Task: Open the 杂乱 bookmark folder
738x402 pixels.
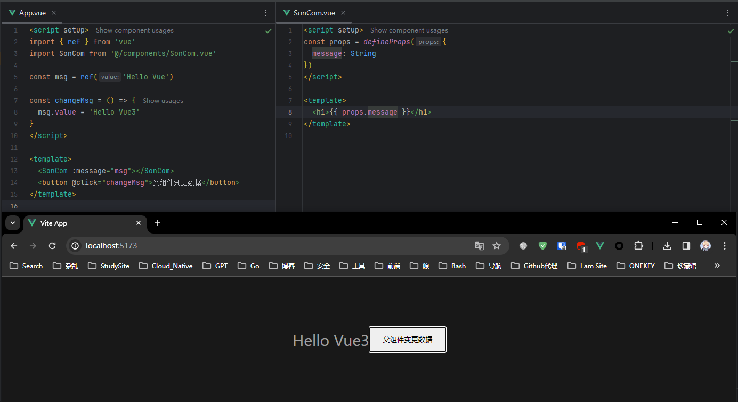Action: pos(66,266)
